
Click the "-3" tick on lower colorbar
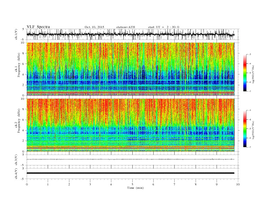[250, 110]
